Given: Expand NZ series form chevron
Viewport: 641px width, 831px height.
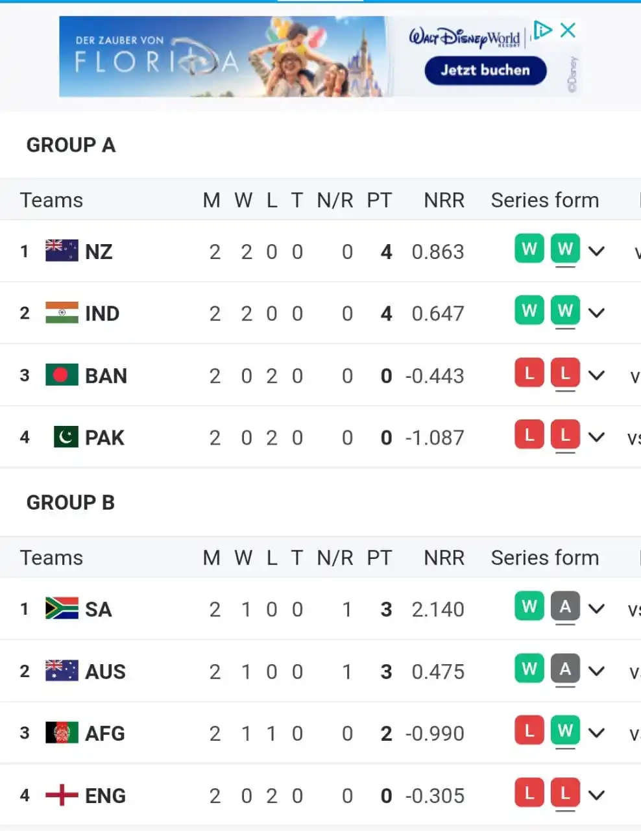Looking at the screenshot, I should click(596, 251).
